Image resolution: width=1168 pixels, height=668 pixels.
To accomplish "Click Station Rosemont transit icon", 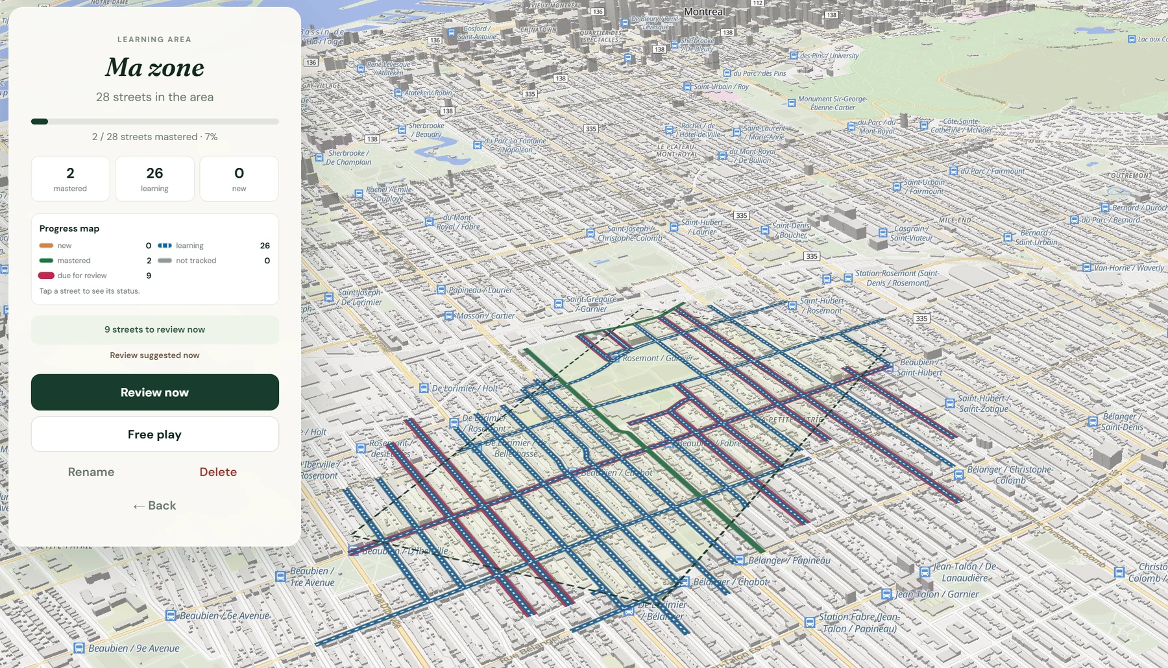I will click(x=848, y=278).
